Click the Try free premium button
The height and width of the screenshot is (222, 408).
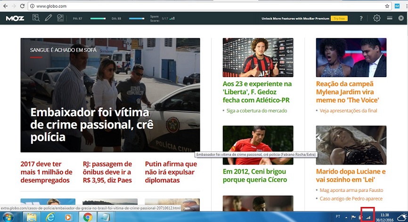point(339,19)
